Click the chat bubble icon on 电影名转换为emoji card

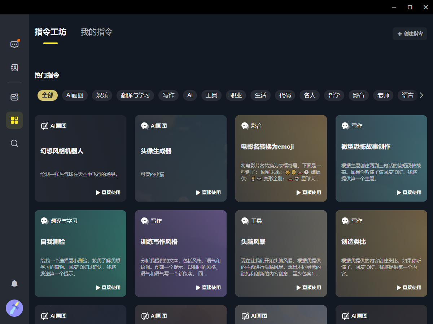pos(245,126)
